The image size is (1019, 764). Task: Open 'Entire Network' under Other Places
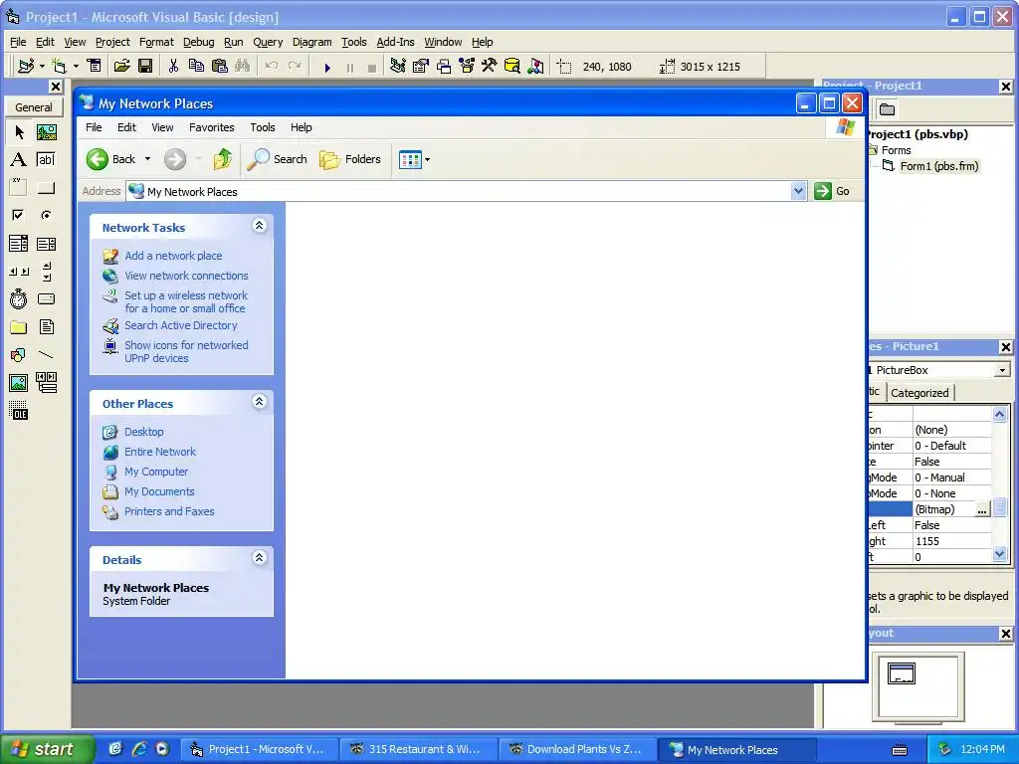160,452
